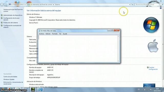Open the Ver menu in Notepad
Screen dimensions: 164x92
(60, 34)
